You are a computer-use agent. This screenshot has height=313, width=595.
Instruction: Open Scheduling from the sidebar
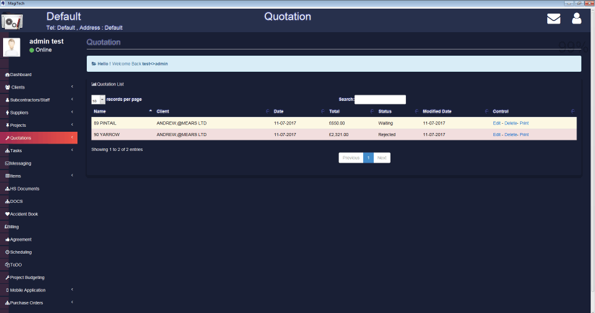[x=20, y=252]
